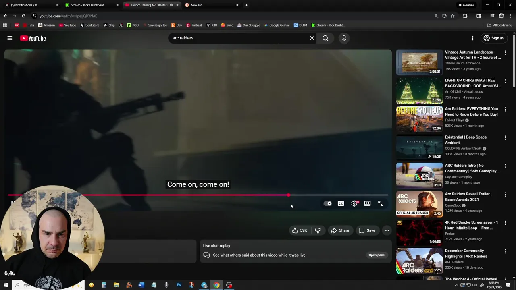The image size is (516, 290).
Task: Go back with the browser back arrow
Action: [6, 16]
